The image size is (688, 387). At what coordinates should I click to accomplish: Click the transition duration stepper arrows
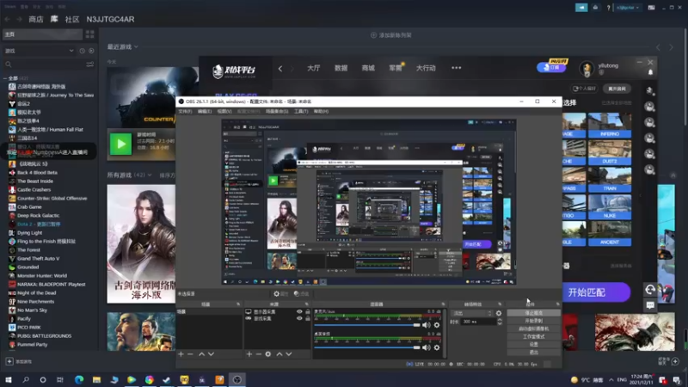(x=500, y=322)
